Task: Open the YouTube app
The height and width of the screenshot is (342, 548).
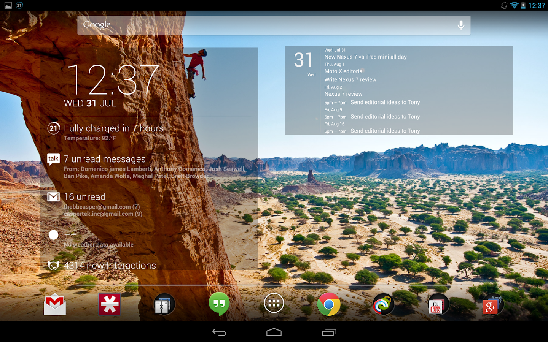Action: pos(438,304)
